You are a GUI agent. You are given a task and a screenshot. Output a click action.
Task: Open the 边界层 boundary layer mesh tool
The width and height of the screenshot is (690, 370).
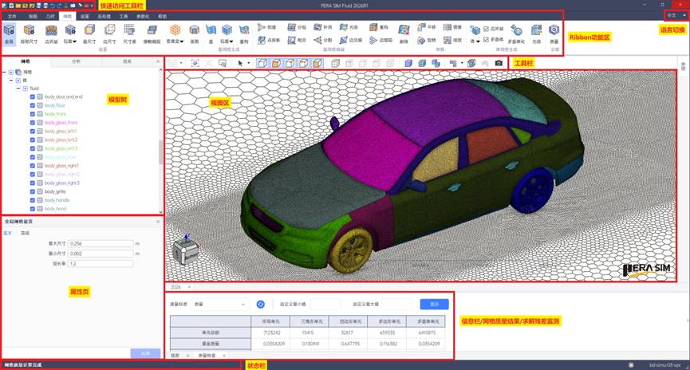pyautogui.click(x=51, y=33)
